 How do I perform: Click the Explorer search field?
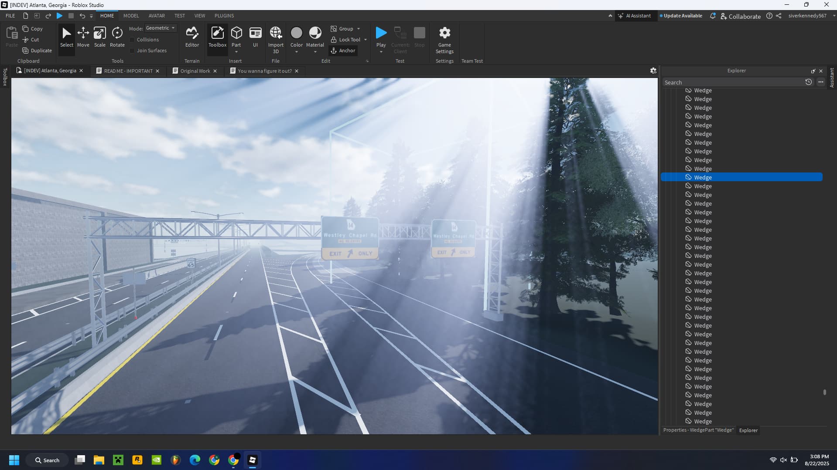[733, 82]
